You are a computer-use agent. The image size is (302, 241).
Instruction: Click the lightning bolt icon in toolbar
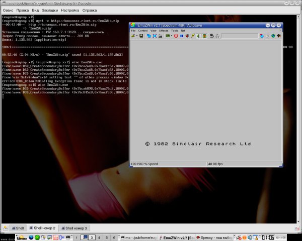coord(192,36)
